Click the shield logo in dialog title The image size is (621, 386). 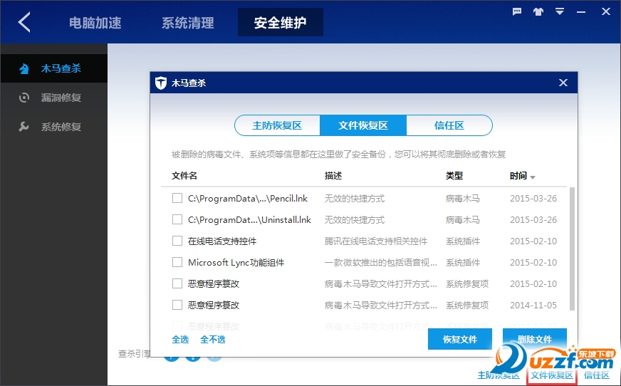161,83
